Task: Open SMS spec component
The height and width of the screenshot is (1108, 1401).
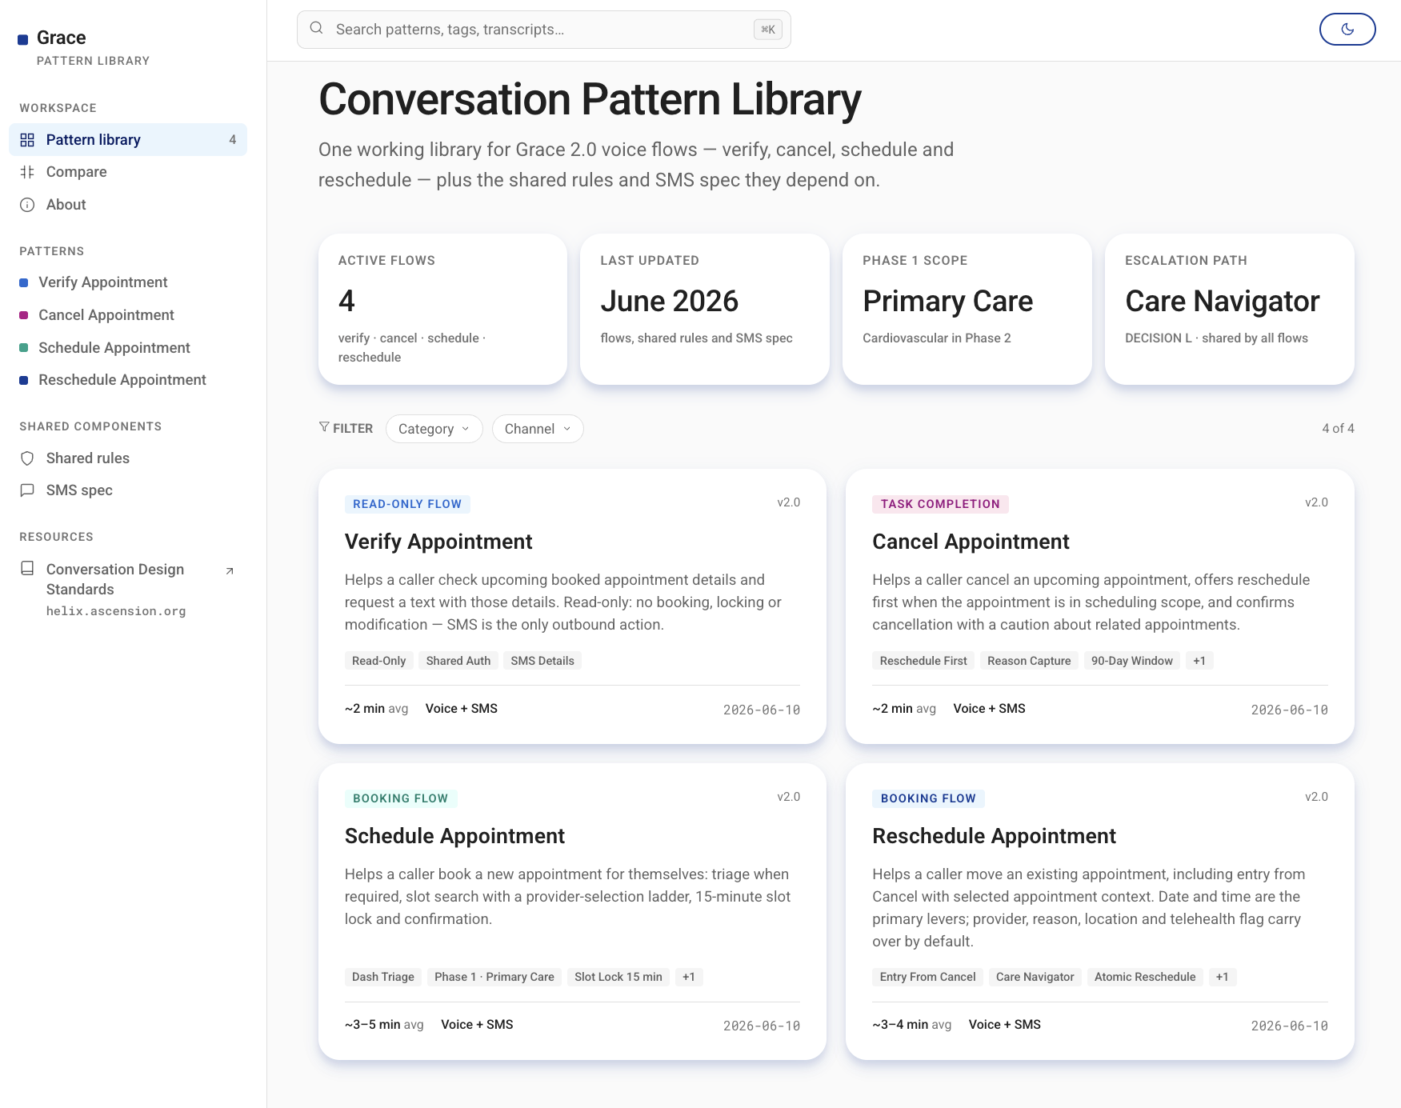Action: [x=128, y=490]
